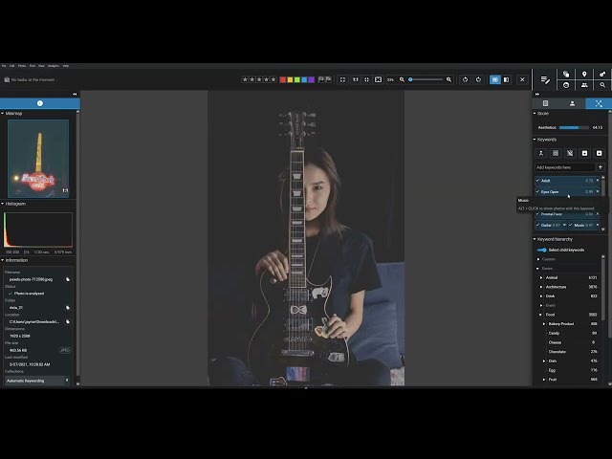Screen dimensions: 612x459
Task: Set the first rating star
Action: pyautogui.click(x=245, y=79)
